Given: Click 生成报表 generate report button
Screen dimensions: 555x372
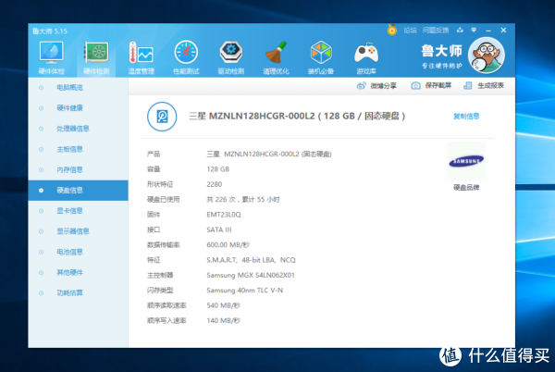Looking at the screenshot, I should tap(484, 86).
